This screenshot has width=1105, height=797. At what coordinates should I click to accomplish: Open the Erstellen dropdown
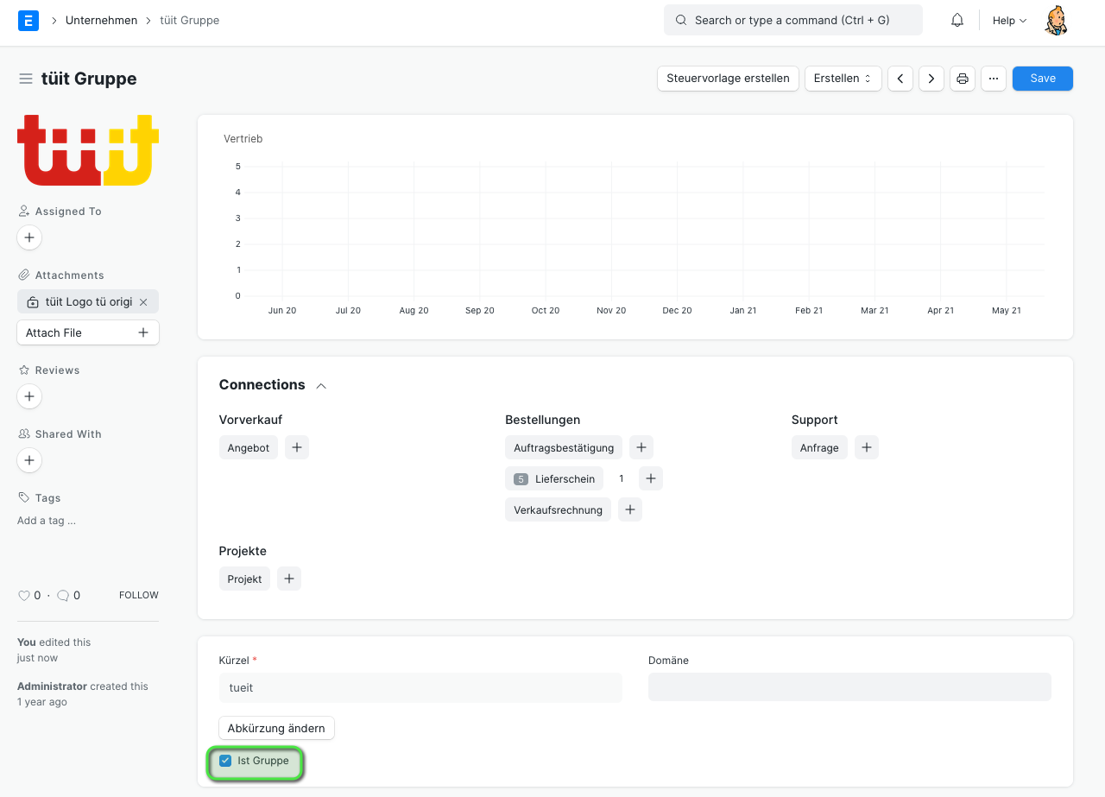pos(843,79)
